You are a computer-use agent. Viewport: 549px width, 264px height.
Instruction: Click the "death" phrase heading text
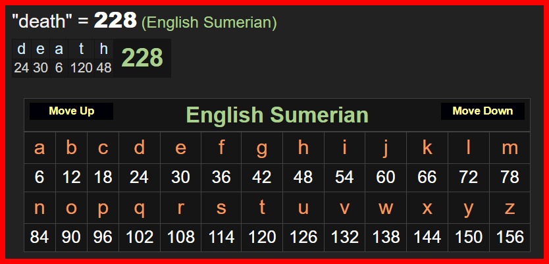42,21
